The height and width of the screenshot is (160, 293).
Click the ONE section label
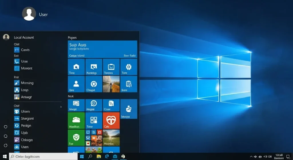pos(17,44)
